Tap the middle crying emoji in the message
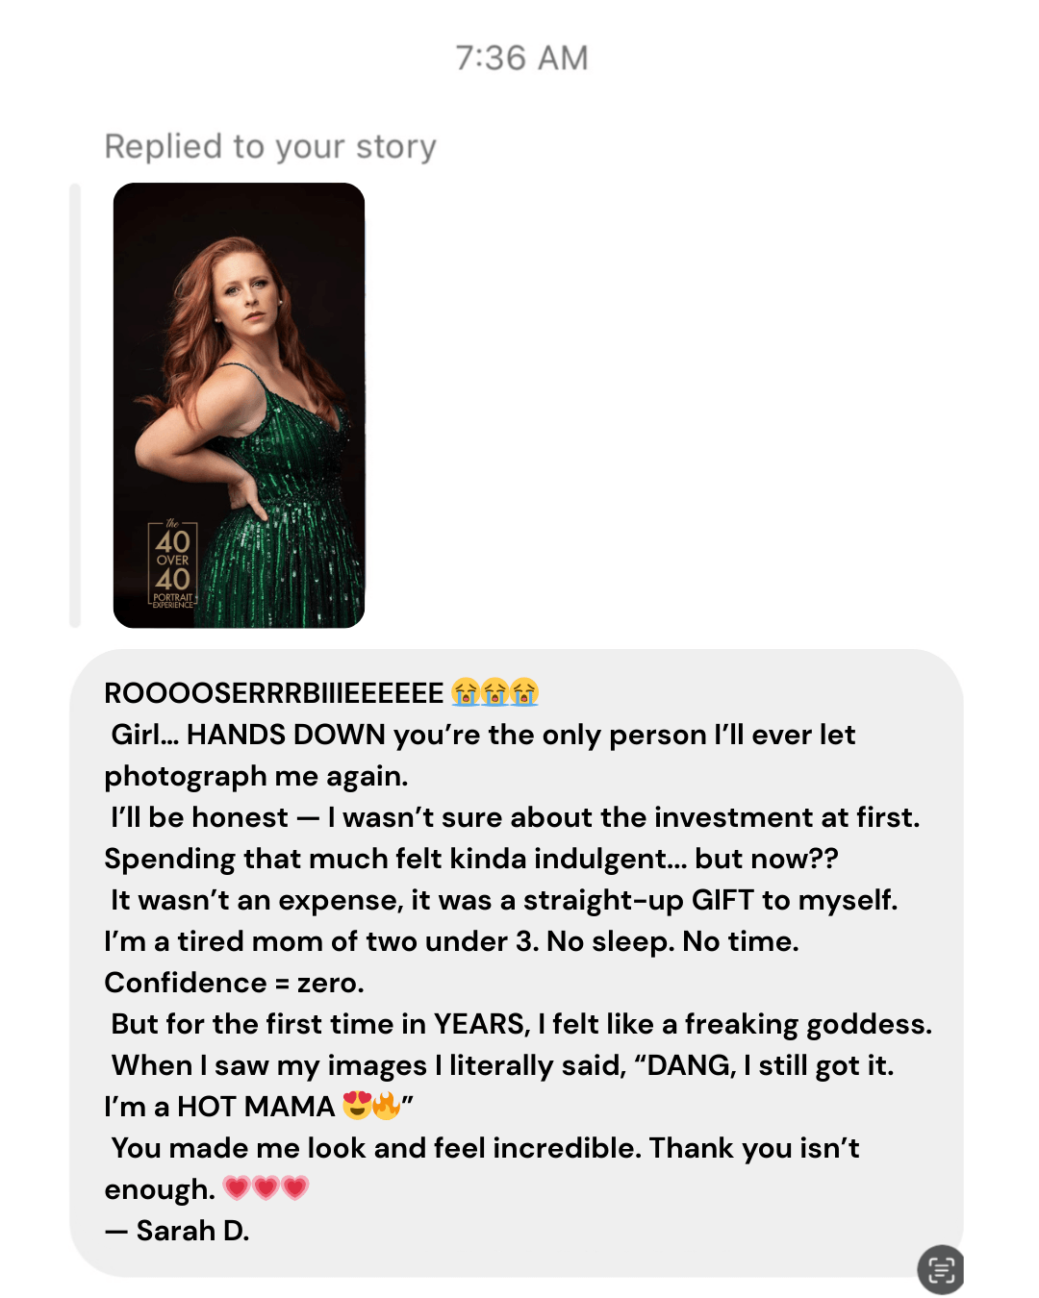1039x1298 pixels. point(494,692)
